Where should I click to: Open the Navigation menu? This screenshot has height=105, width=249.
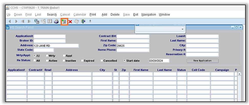(148, 15)
